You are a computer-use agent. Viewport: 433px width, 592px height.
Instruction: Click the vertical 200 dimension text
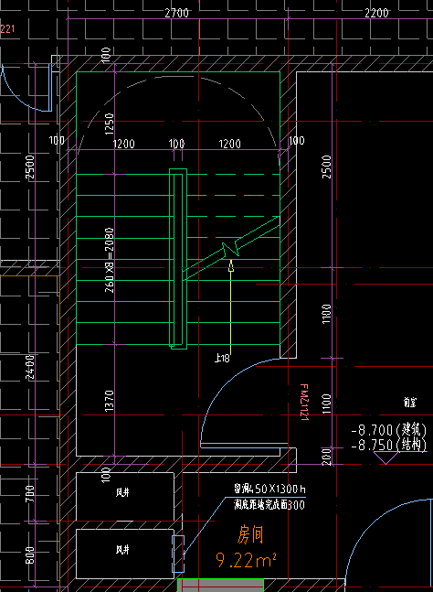[327, 456]
